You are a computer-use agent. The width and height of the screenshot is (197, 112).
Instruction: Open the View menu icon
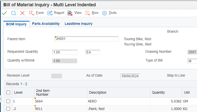click(70, 13)
